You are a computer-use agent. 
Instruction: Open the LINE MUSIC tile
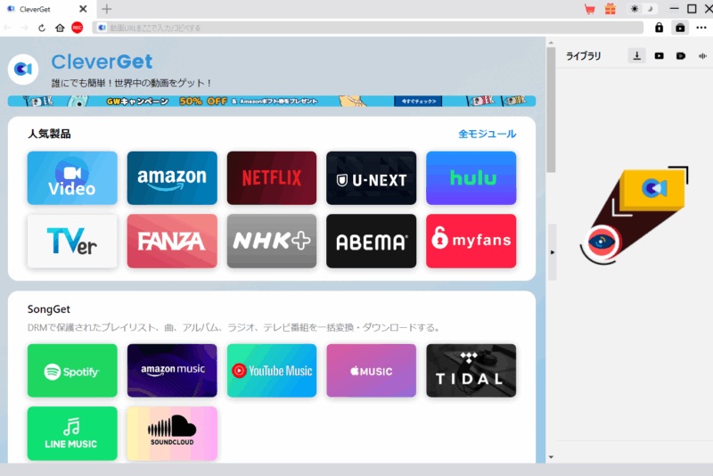coord(72,433)
